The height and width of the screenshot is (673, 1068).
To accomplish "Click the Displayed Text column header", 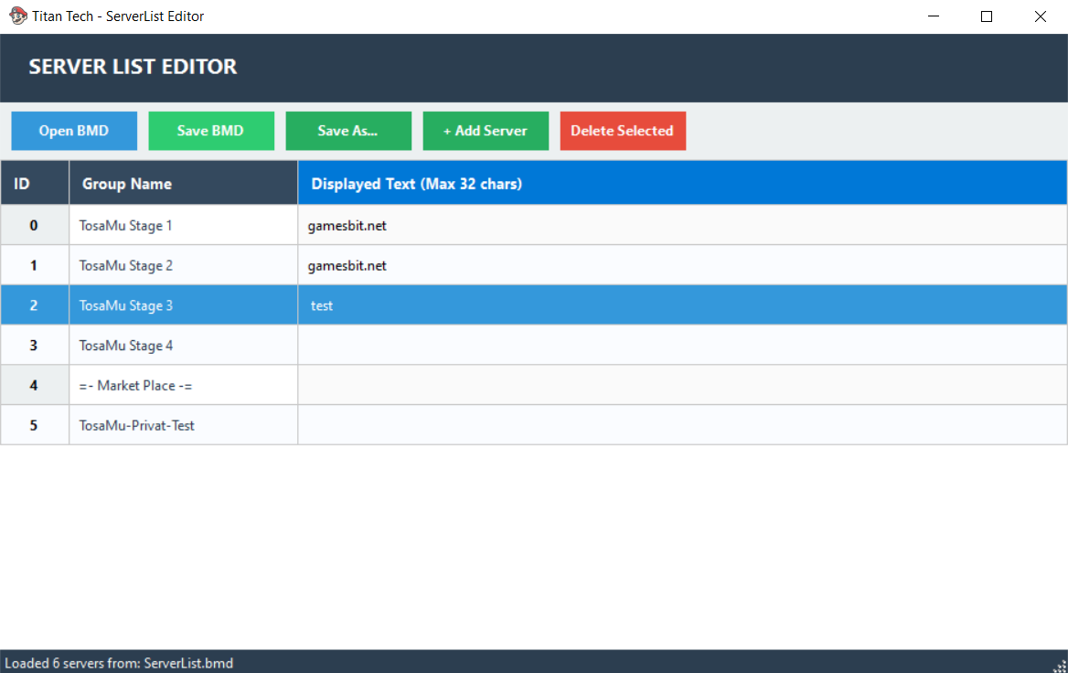I will coord(682,184).
